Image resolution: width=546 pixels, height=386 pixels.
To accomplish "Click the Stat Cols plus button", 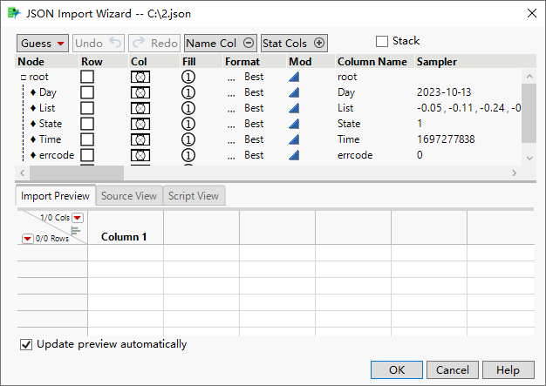I will click(x=319, y=43).
